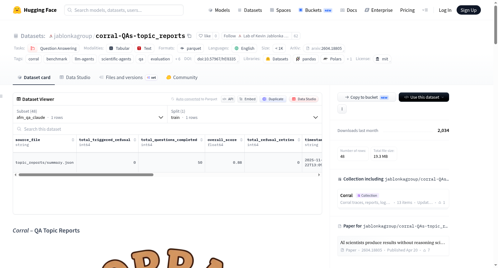Expand the Split train selector
Viewport: 498px width, 268px height.
(x=245, y=114)
